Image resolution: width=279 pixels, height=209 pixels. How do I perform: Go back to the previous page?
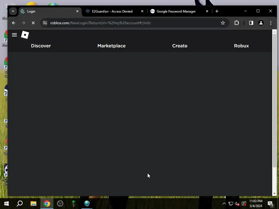click(14, 23)
